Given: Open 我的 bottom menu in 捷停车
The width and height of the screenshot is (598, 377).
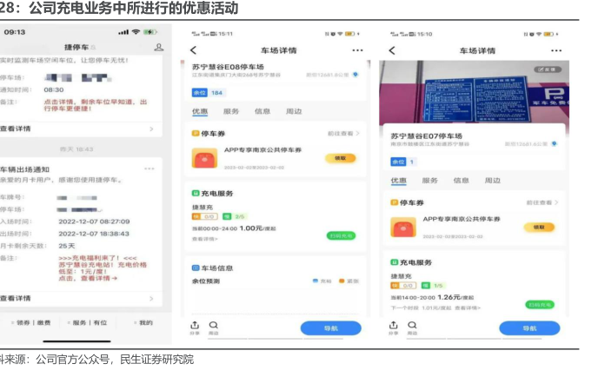Looking at the screenshot, I should pos(144,322).
